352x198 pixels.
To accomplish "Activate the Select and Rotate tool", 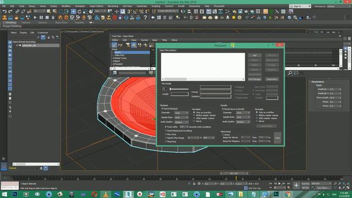I will (x=79, y=11).
